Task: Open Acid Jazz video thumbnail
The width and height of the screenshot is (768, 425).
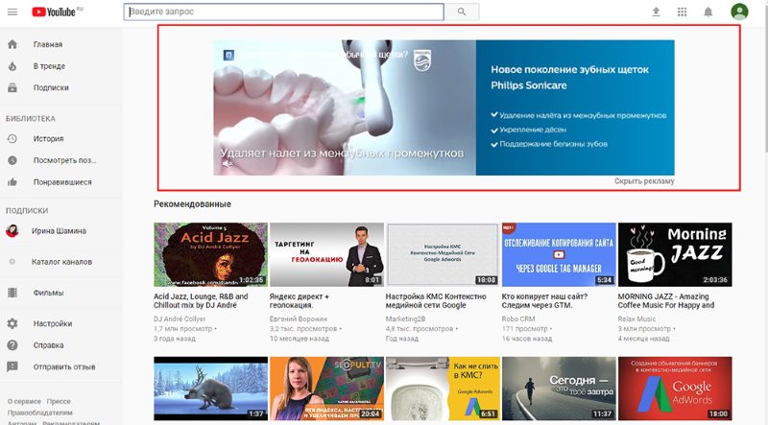Action: tap(210, 254)
